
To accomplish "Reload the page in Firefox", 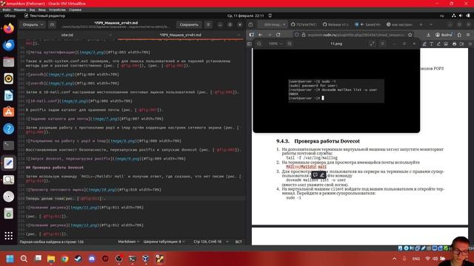I will [x=278, y=35].
